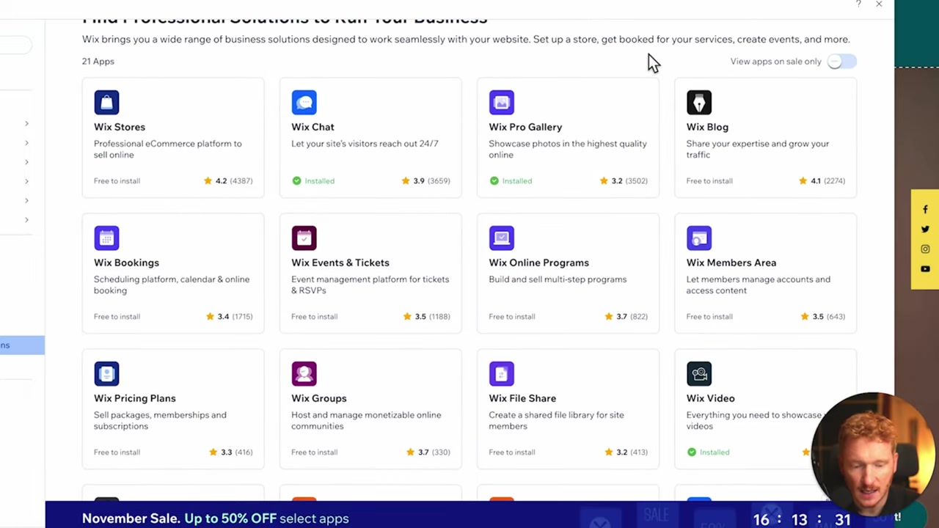Open the help question mark icon
The height and width of the screenshot is (528, 939).
pos(858,4)
